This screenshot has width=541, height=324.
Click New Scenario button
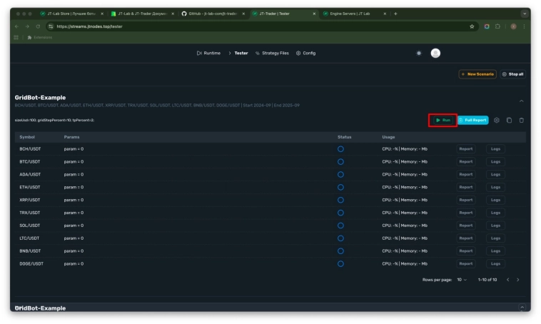click(477, 74)
